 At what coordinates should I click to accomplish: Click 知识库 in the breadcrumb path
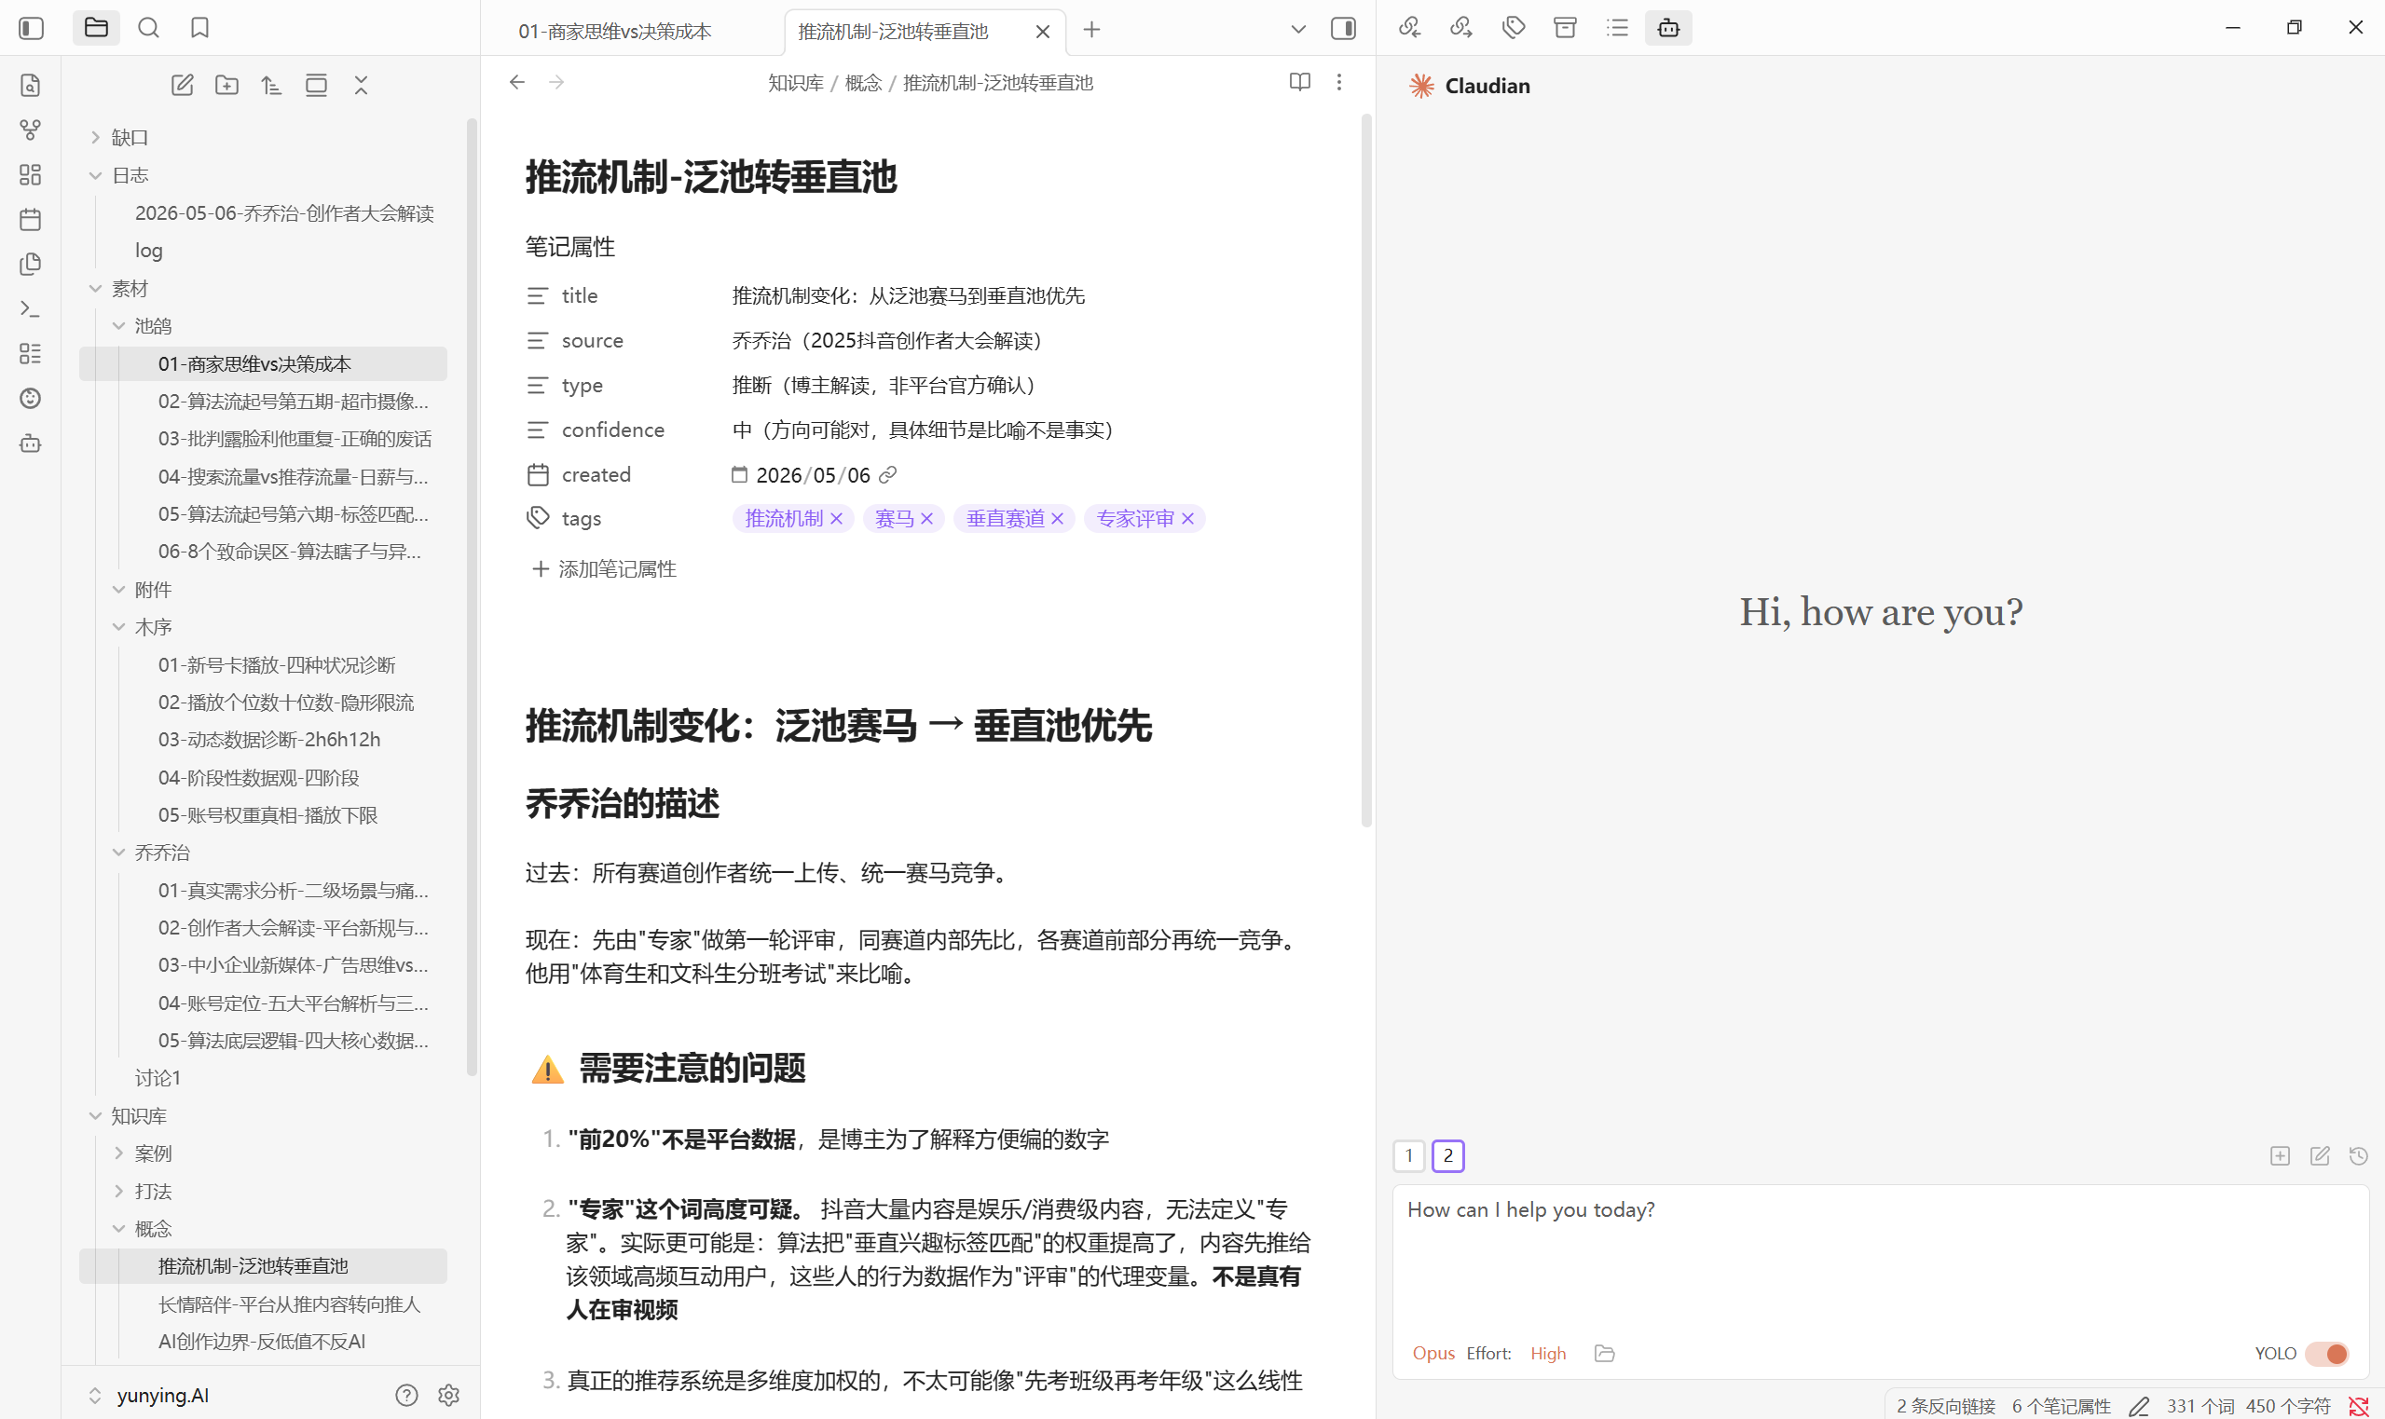coord(796,83)
